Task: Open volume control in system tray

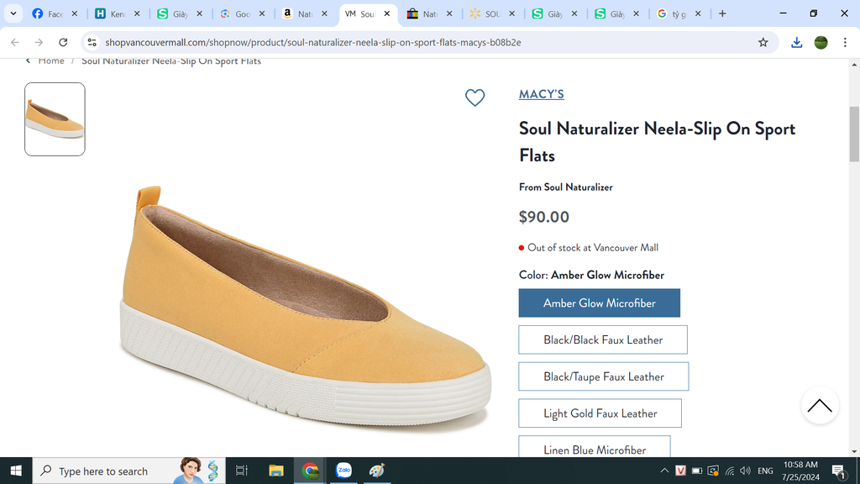Action: [x=745, y=471]
